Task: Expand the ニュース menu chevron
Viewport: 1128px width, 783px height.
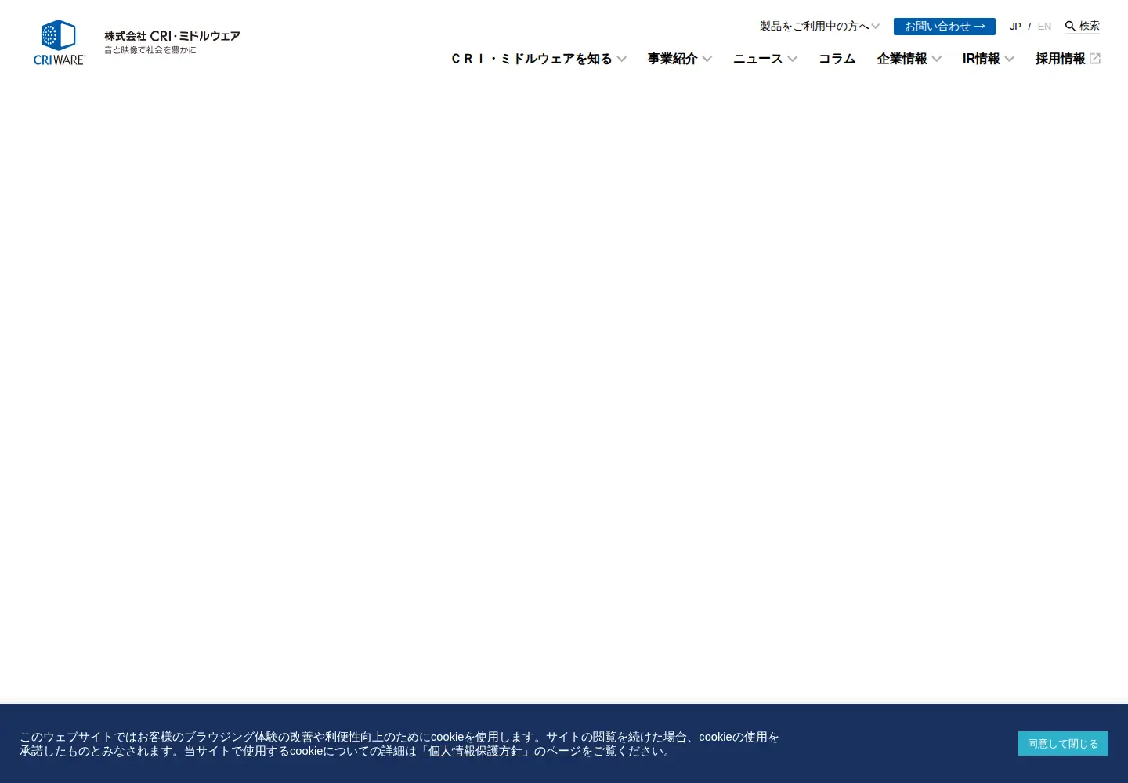Action: point(793,59)
